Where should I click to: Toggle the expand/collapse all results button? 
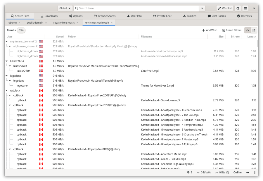248,30
